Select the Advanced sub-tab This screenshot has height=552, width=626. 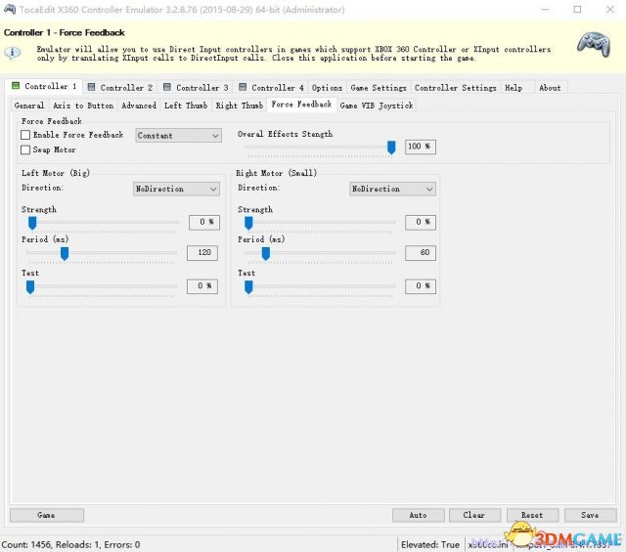(x=139, y=106)
